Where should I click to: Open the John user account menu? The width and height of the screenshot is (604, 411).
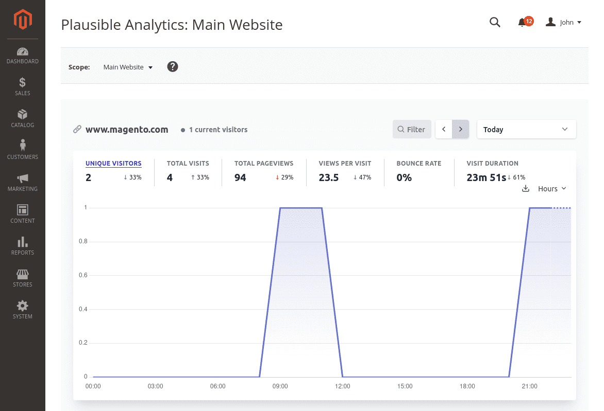point(563,22)
